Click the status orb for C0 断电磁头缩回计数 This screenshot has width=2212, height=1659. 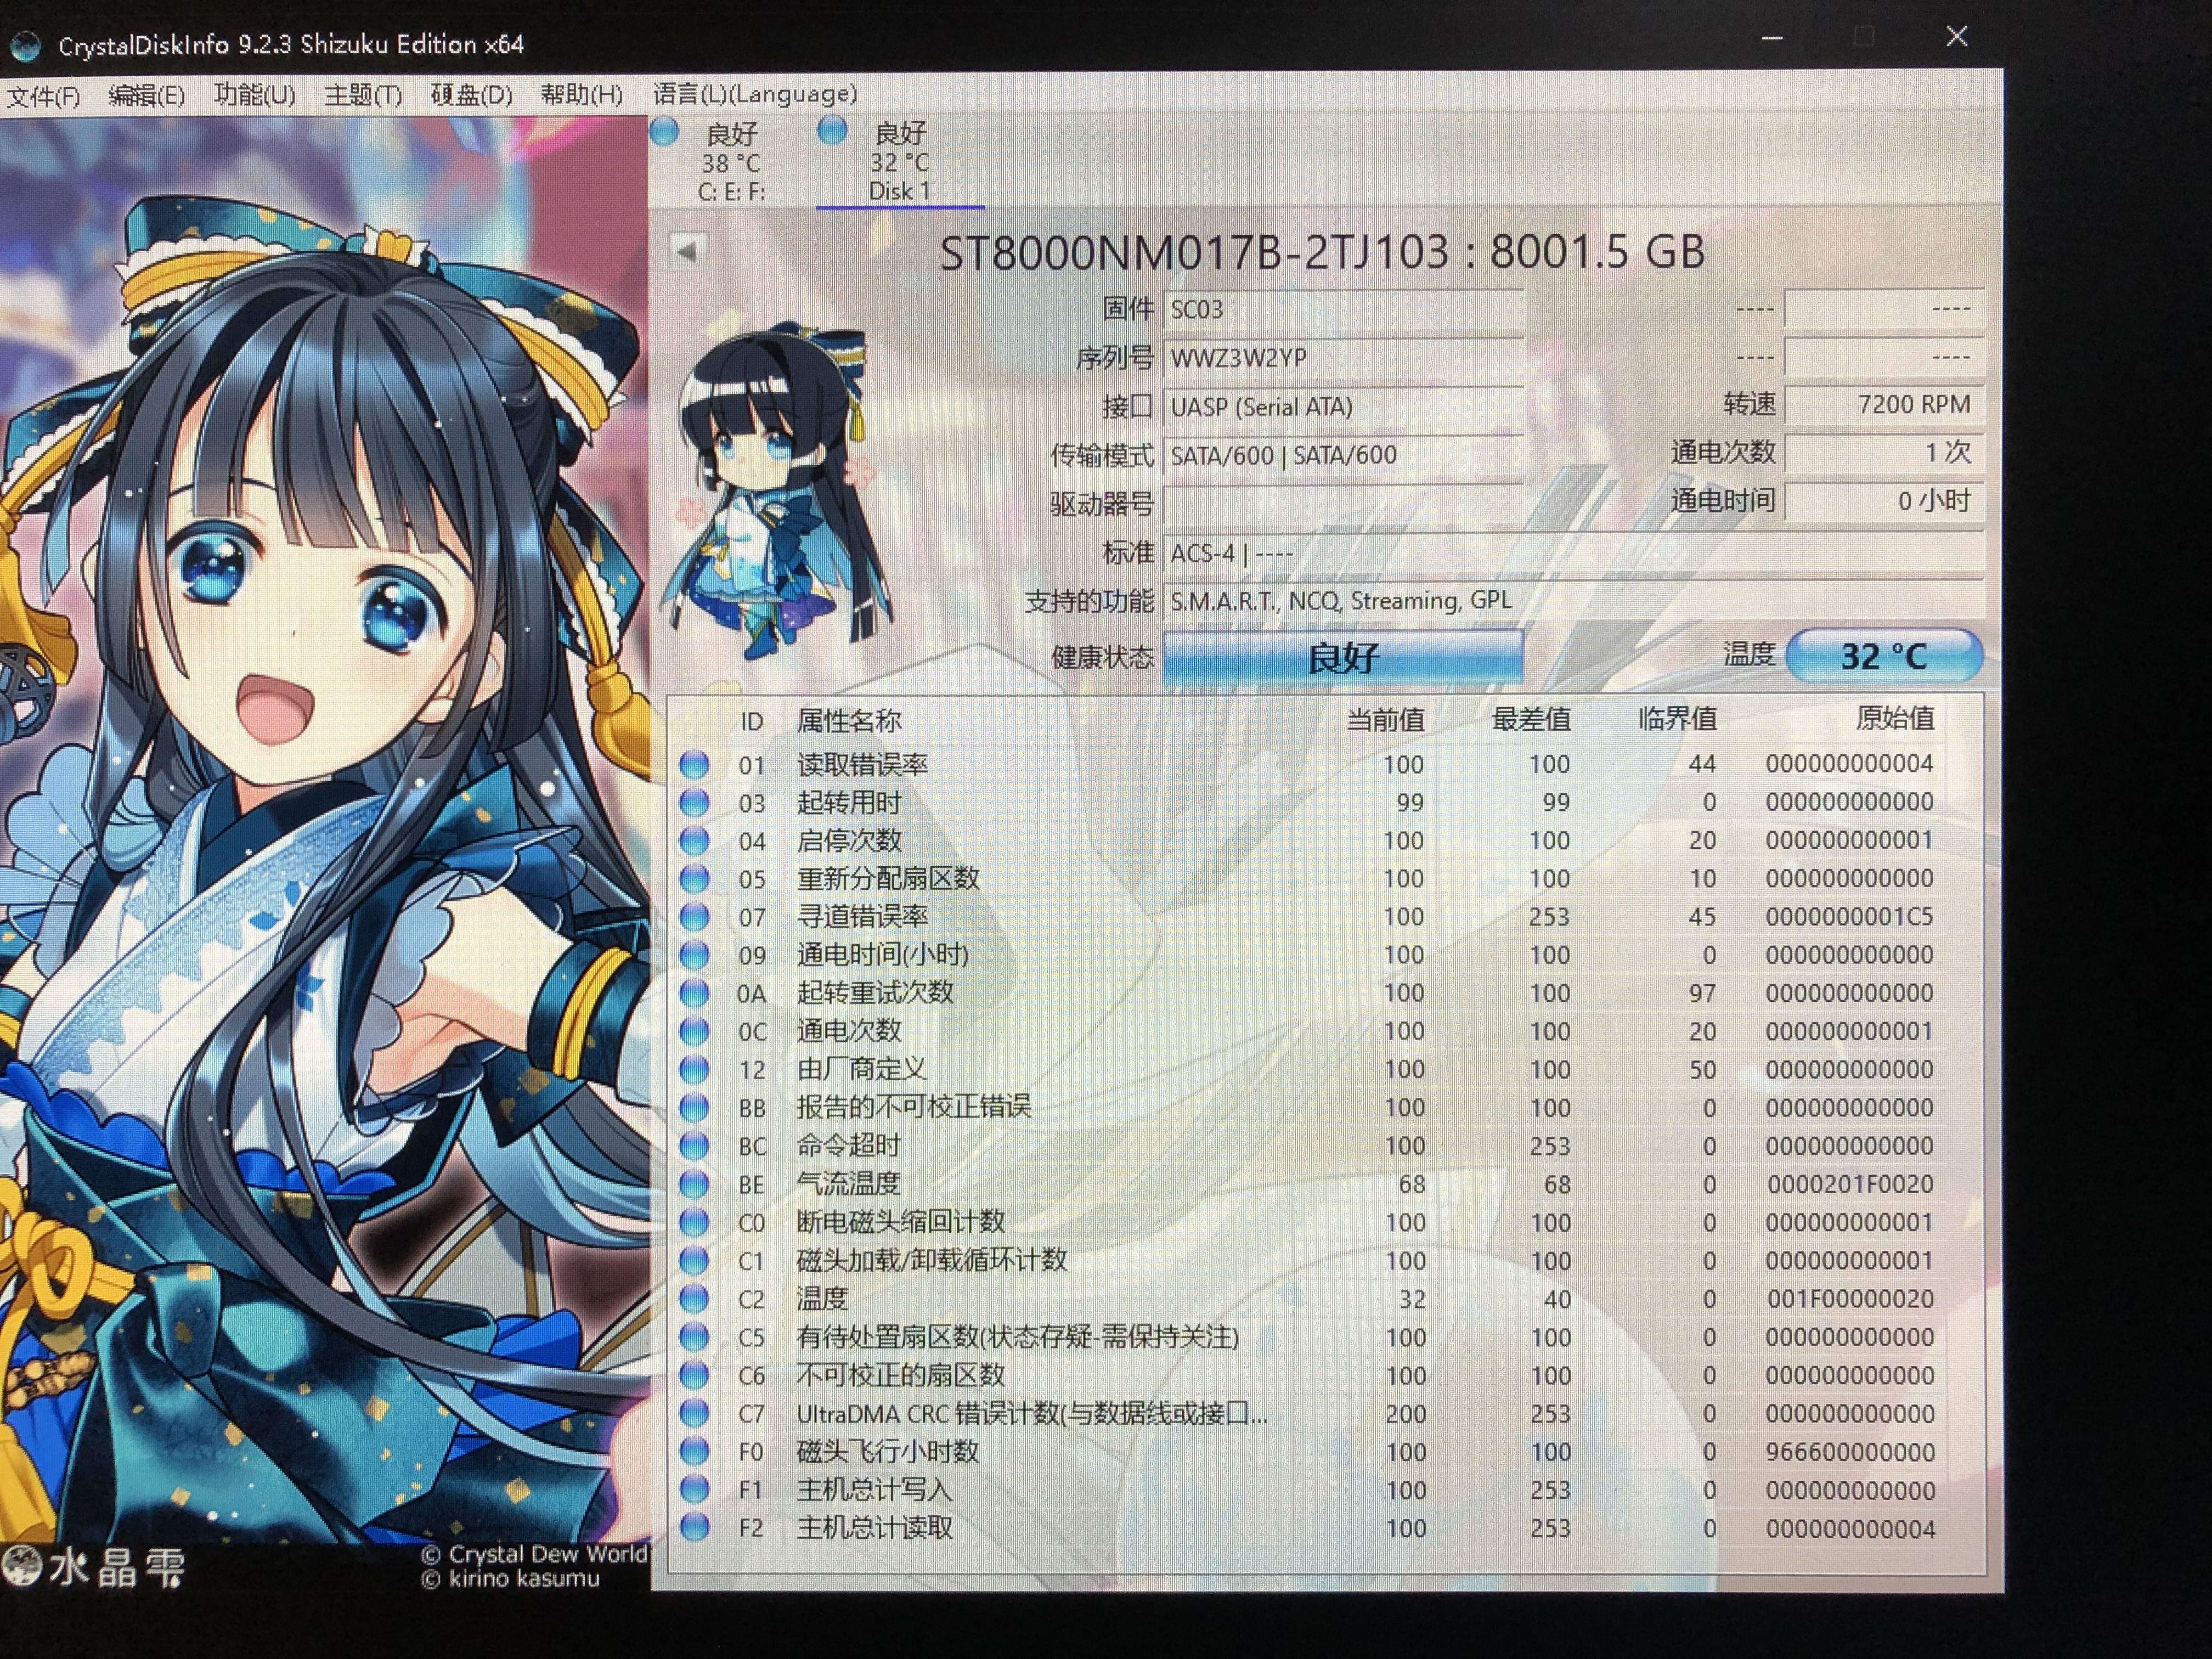coord(694,1222)
